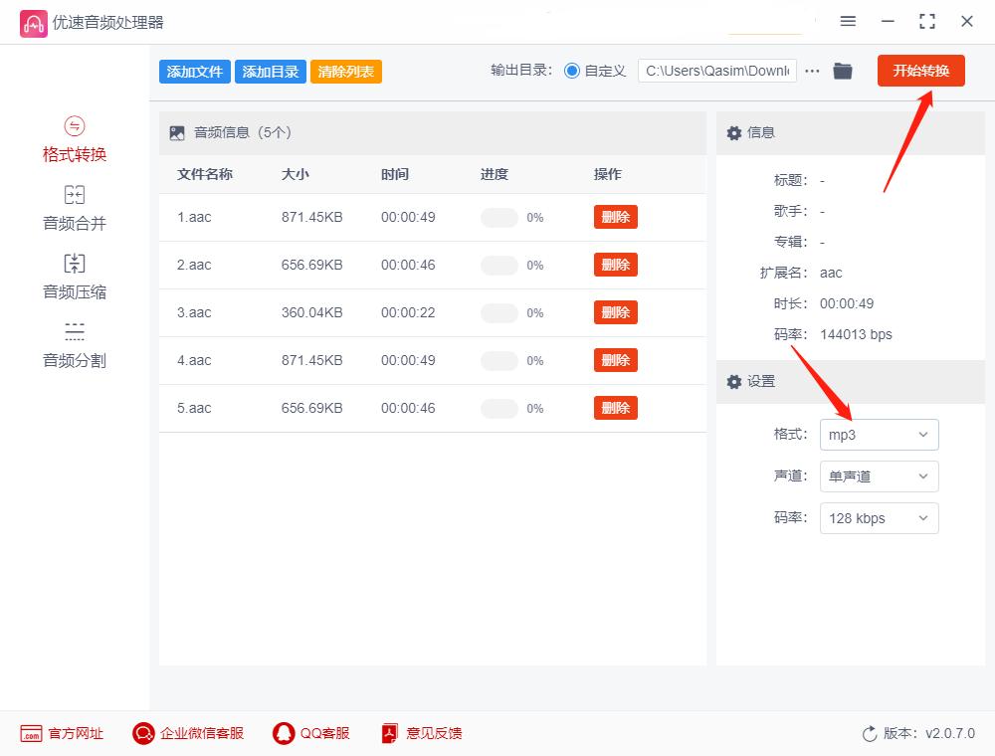Switch to the 格式转换 conversion tool
Viewport: 995px width, 756px height.
pos(74,139)
